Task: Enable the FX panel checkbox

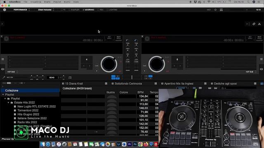Action: 61,10
